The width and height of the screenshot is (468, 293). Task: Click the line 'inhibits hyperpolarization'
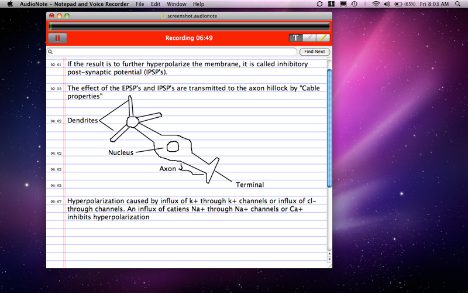tap(108, 217)
